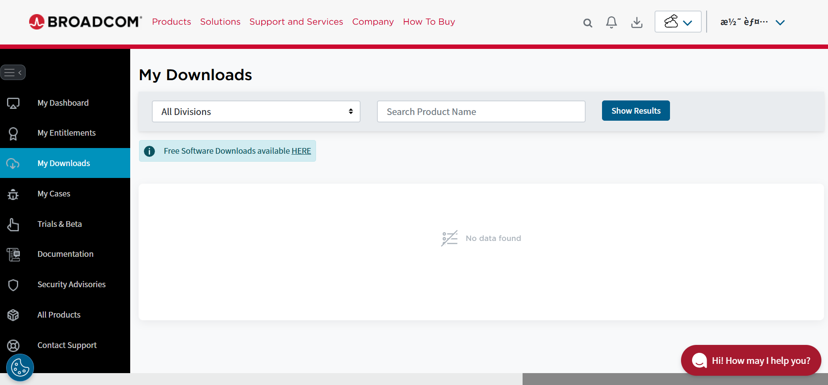
Task: Focus the Search Product Name field
Action: coord(481,111)
